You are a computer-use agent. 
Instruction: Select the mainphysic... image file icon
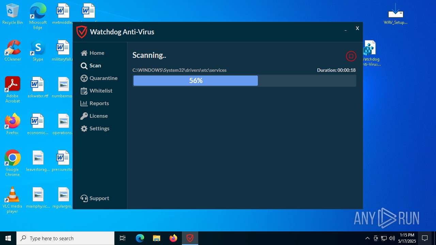coord(38,198)
